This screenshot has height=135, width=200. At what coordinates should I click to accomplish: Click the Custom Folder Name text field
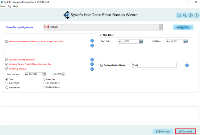pos(154,65)
